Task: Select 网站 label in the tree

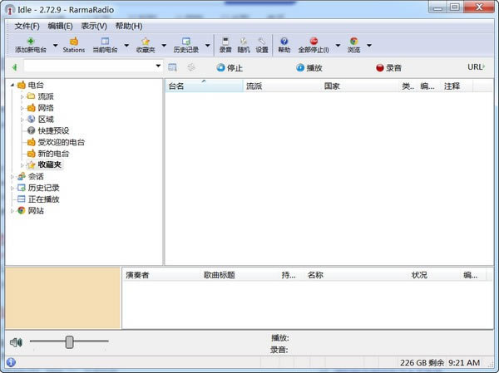Action: (x=36, y=210)
